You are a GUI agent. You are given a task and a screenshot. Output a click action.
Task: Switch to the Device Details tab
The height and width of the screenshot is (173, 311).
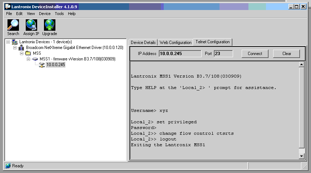(143, 43)
